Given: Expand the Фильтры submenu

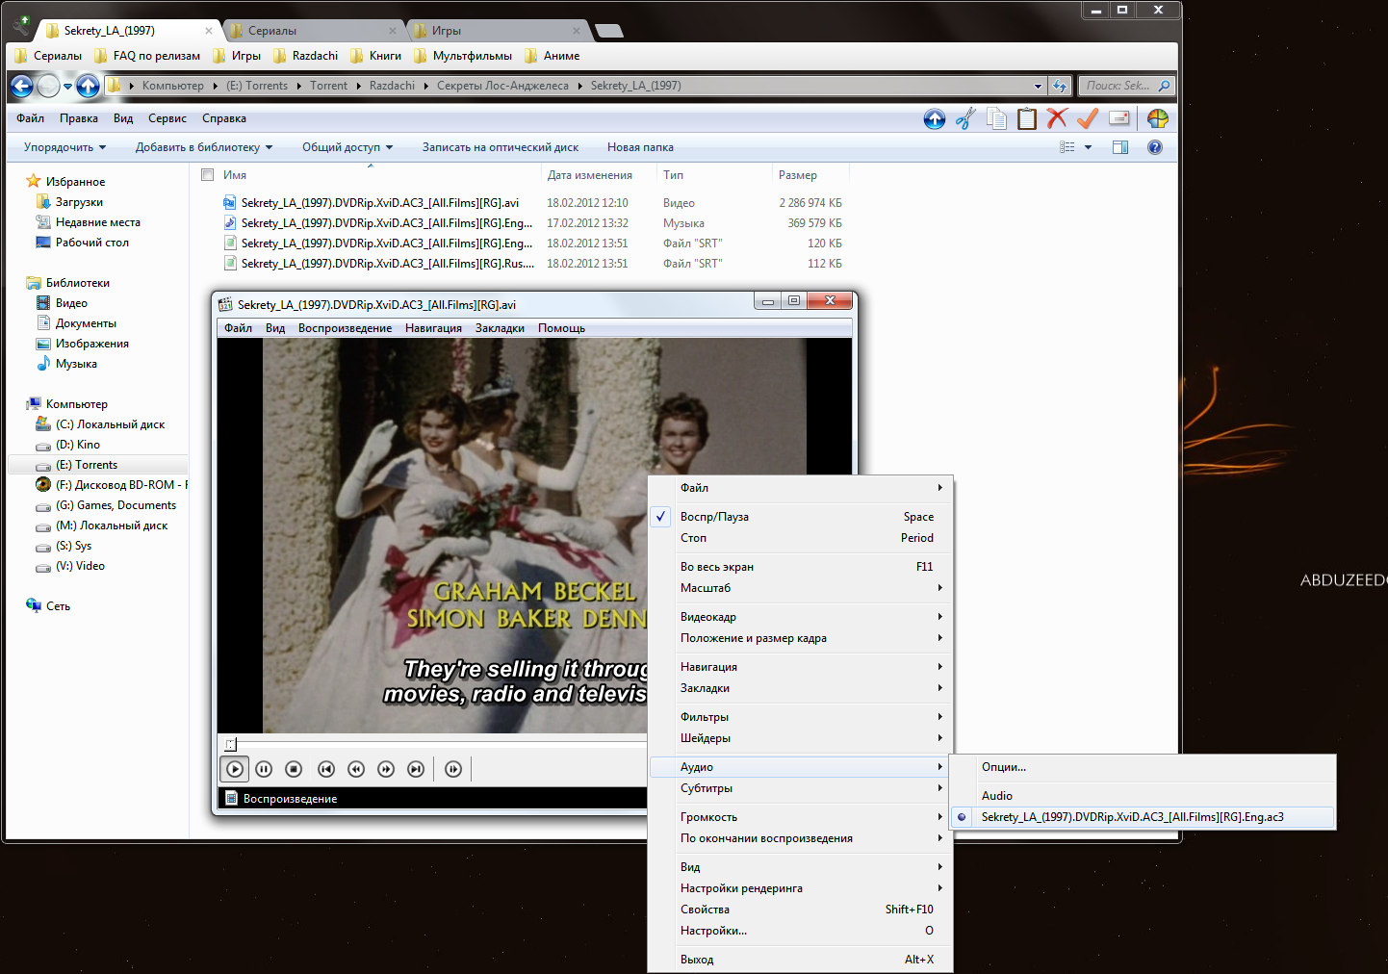Looking at the screenshot, I should pos(801,717).
